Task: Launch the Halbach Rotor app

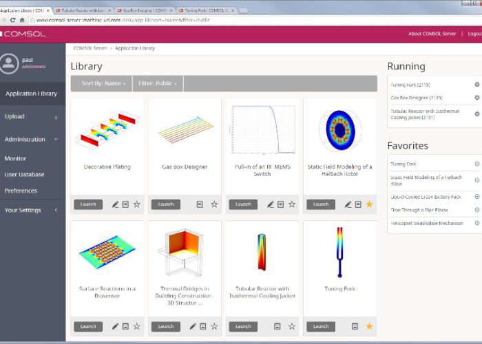Action: coord(321,204)
